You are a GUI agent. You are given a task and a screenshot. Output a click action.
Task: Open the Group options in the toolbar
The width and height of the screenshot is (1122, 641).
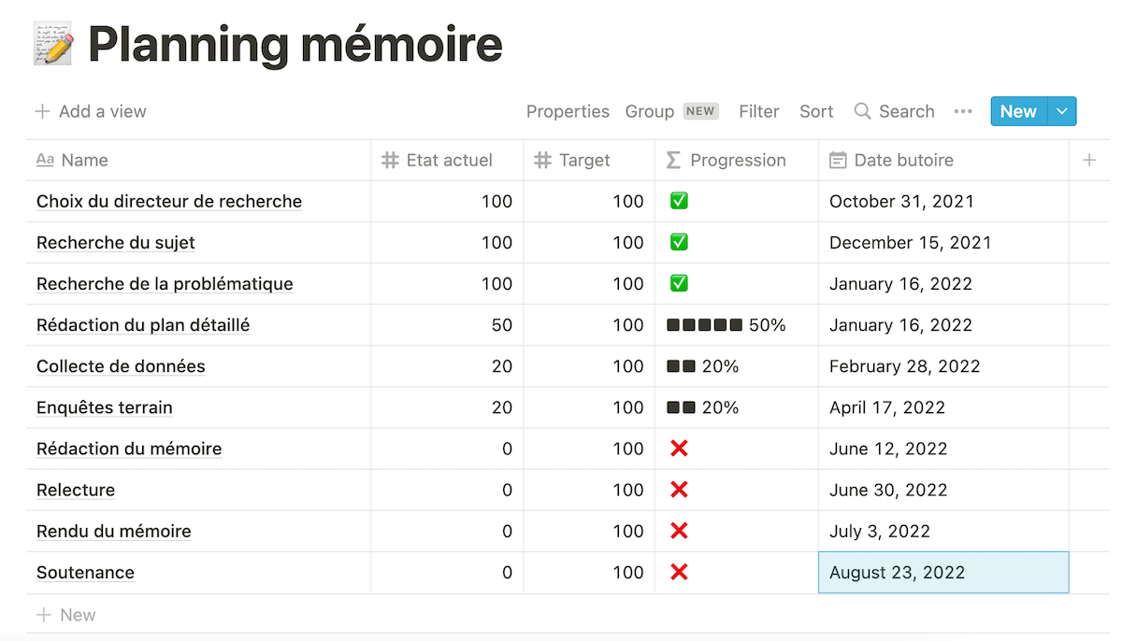650,111
